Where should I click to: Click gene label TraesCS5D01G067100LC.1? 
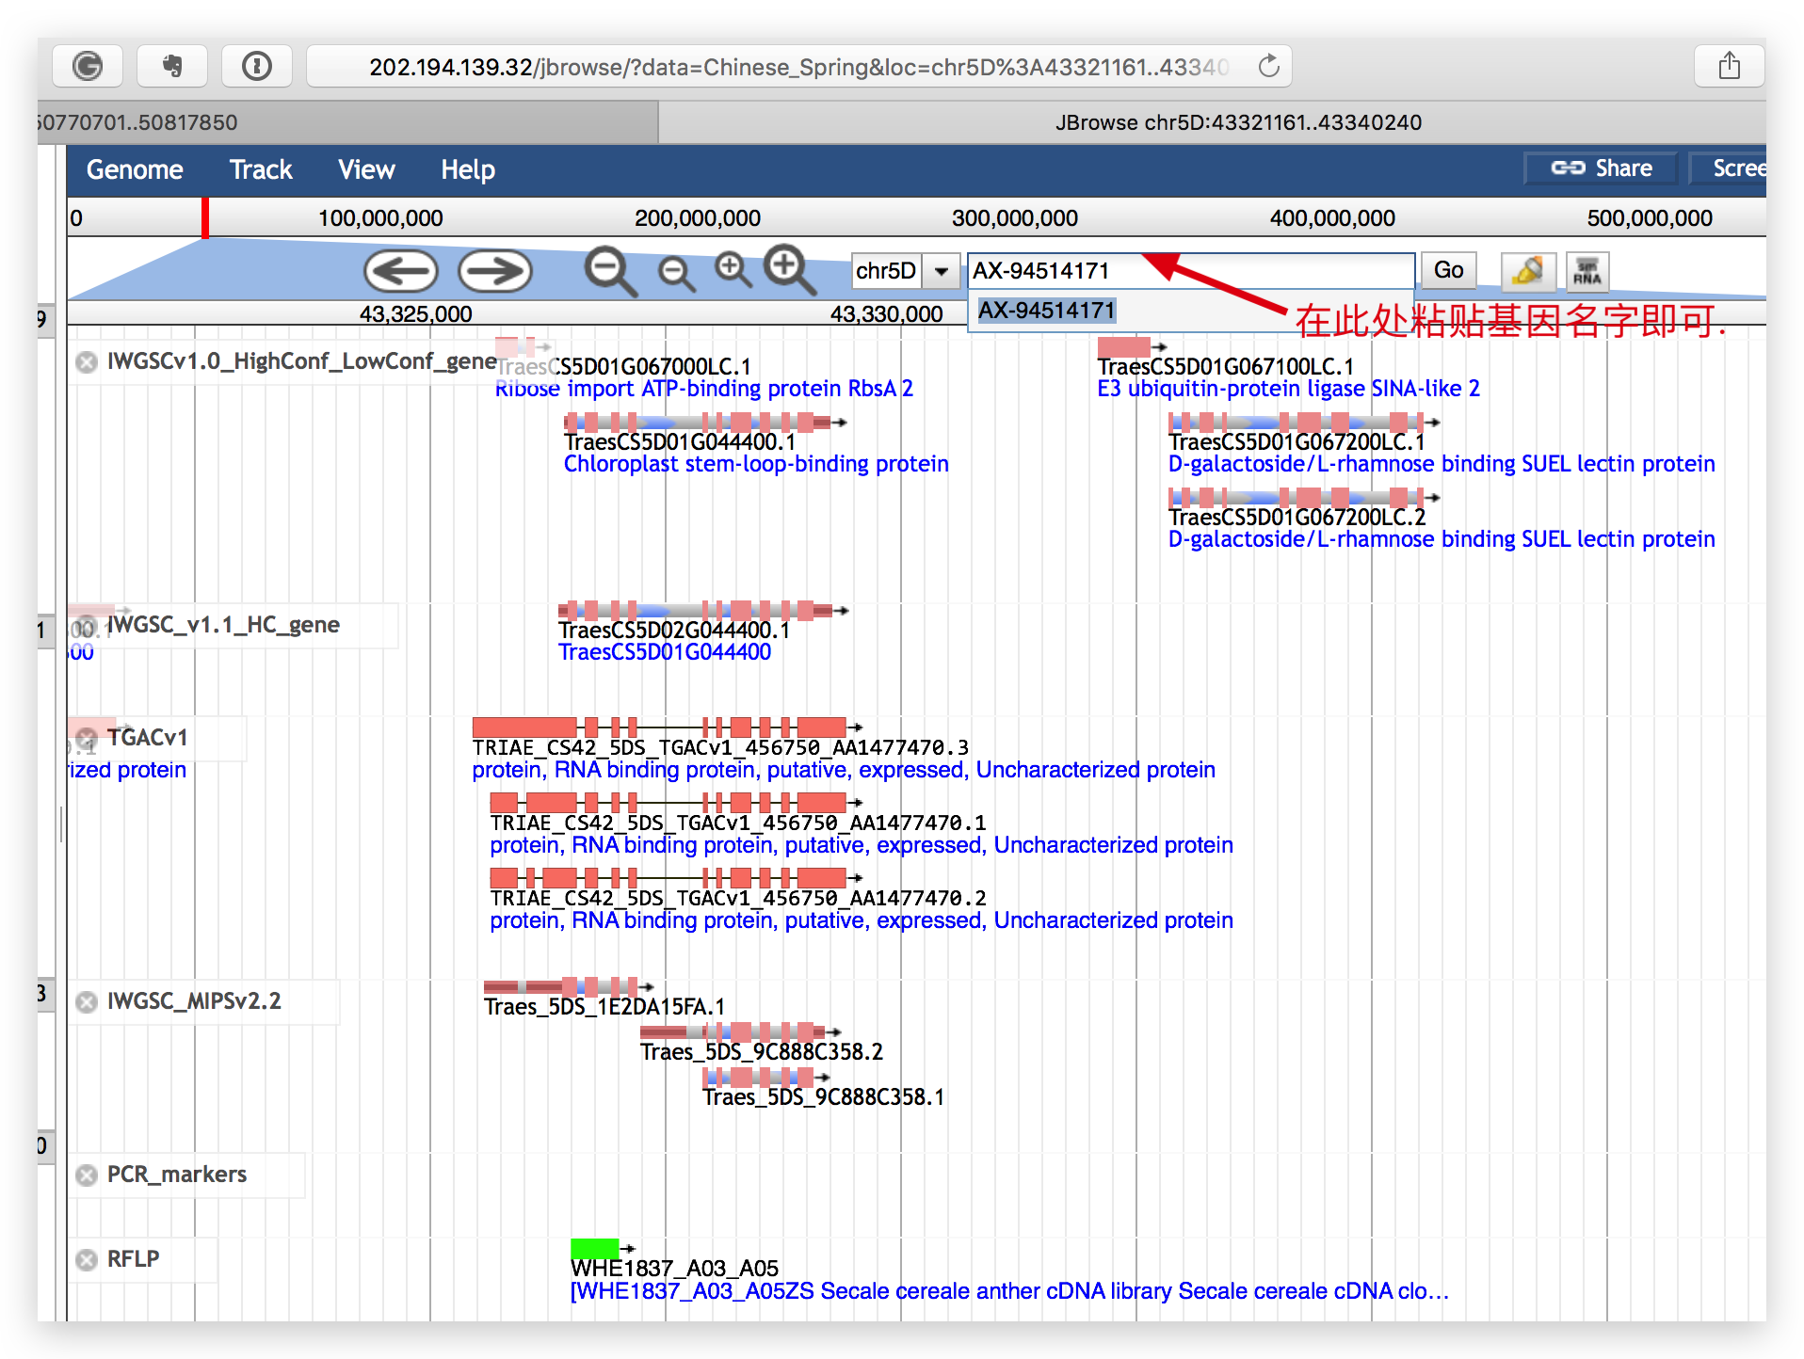(x=1226, y=366)
